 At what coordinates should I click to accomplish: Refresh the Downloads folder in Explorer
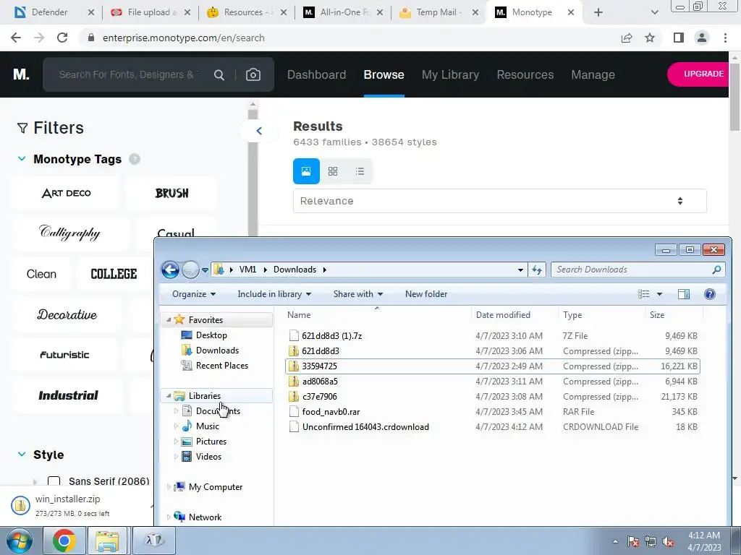point(537,270)
